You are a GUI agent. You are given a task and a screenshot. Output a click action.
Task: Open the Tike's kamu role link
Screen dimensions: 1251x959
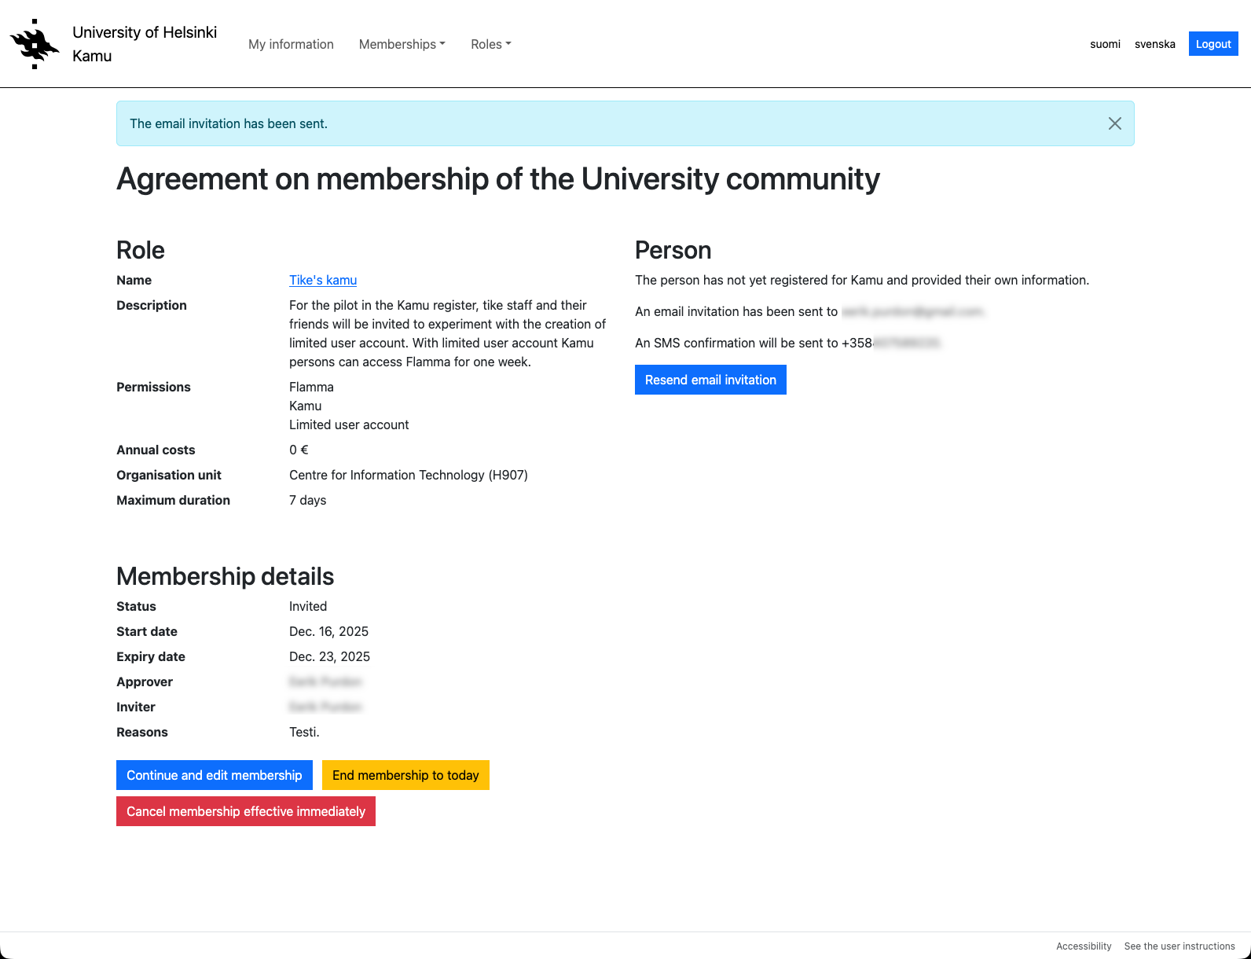pos(323,280)
